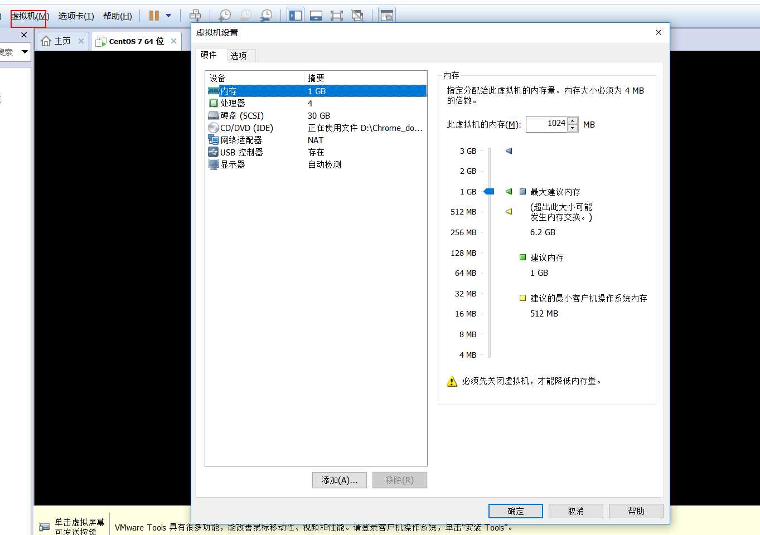Select the 网络适配器 device row

tap(317, 140)
